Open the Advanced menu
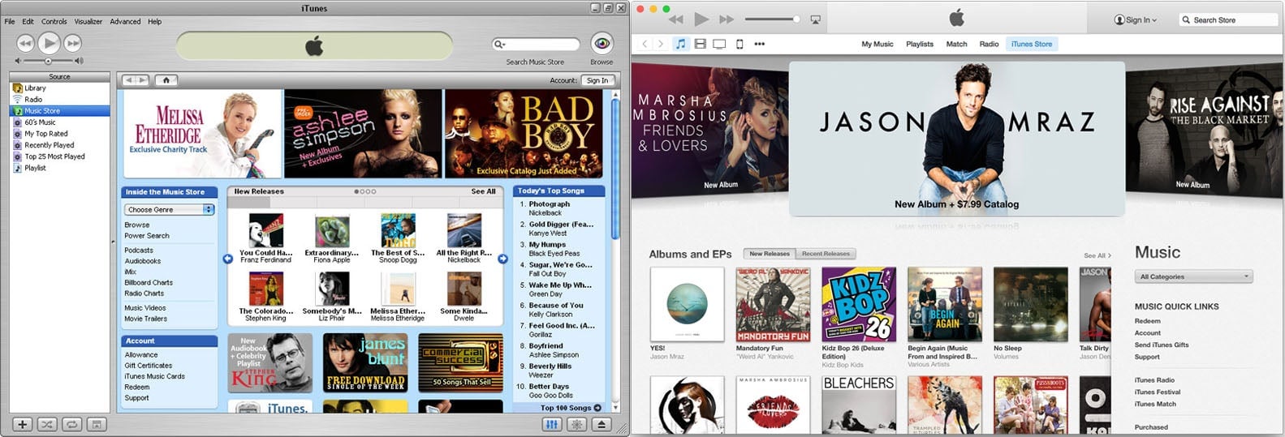The width and height of the screenshot is (1285, 437). pyautogui.click(x=125, y=21)
